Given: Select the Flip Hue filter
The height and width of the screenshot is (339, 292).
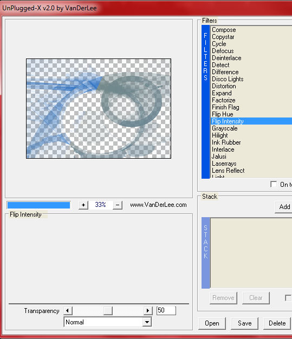Looking at the screenshot, I should click(222, 114).
